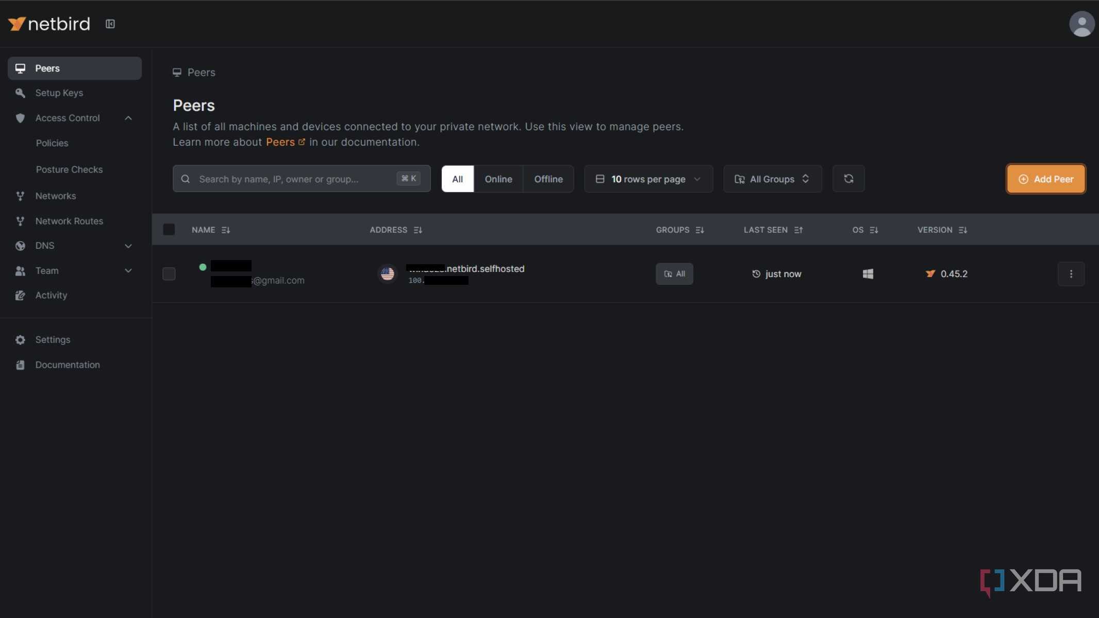Click the All group badge in peer row
1099x618 pixels.
[674, 274]
